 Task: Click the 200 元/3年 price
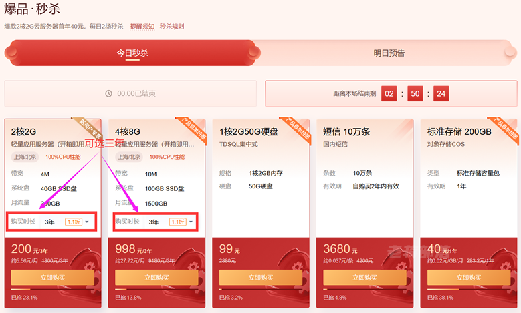[x=29, y=249]
